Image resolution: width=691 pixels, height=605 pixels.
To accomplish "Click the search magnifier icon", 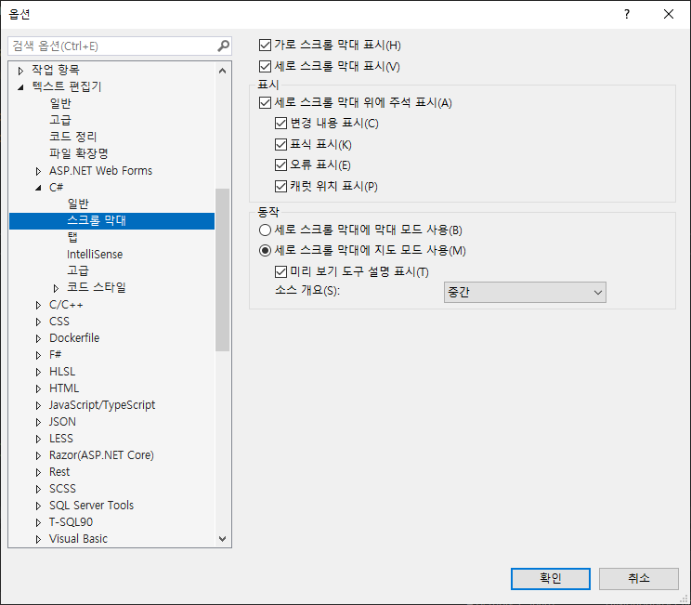I will click(224, 46).
